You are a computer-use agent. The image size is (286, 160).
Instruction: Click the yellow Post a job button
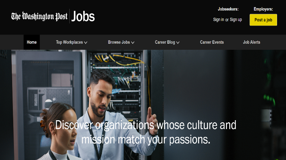coord(263,20)
